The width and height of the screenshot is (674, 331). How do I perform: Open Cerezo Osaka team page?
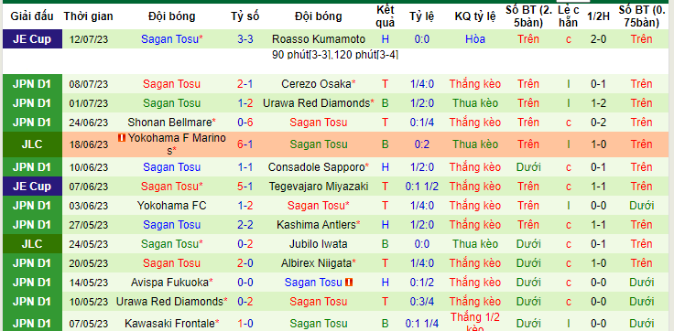click(316, 84)
